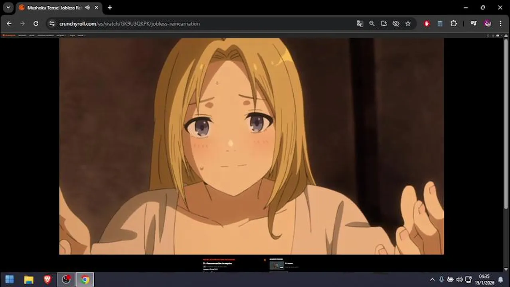Open the clock showing 04:35
This screenshot has height=287, width=510.
click(484, 279)
